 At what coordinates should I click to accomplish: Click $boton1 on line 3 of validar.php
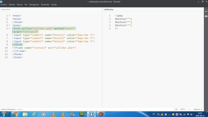tap(121, 22)
